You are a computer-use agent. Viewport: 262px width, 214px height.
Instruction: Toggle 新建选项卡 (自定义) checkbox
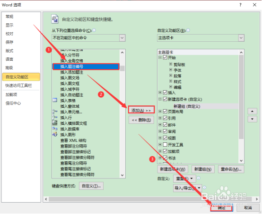point(165,99)
